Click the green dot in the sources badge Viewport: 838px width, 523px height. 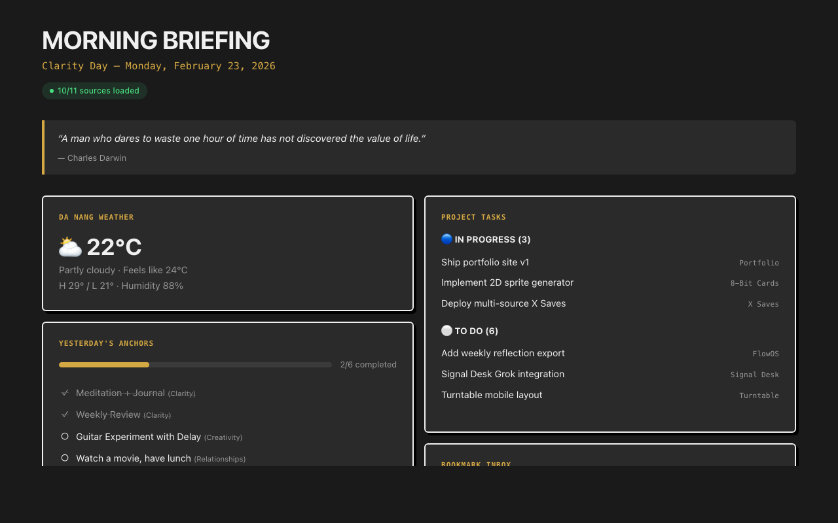50,91
